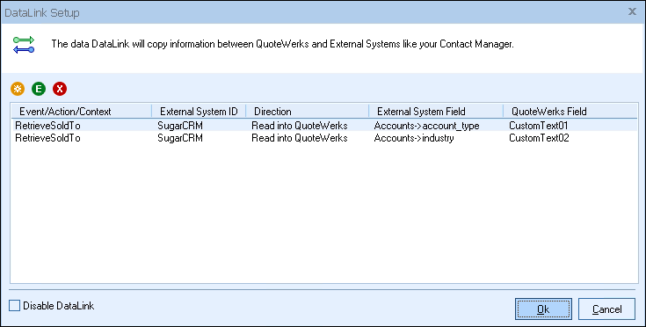
Task: Select the CustomText02 cell
Action: pos(539,137)
